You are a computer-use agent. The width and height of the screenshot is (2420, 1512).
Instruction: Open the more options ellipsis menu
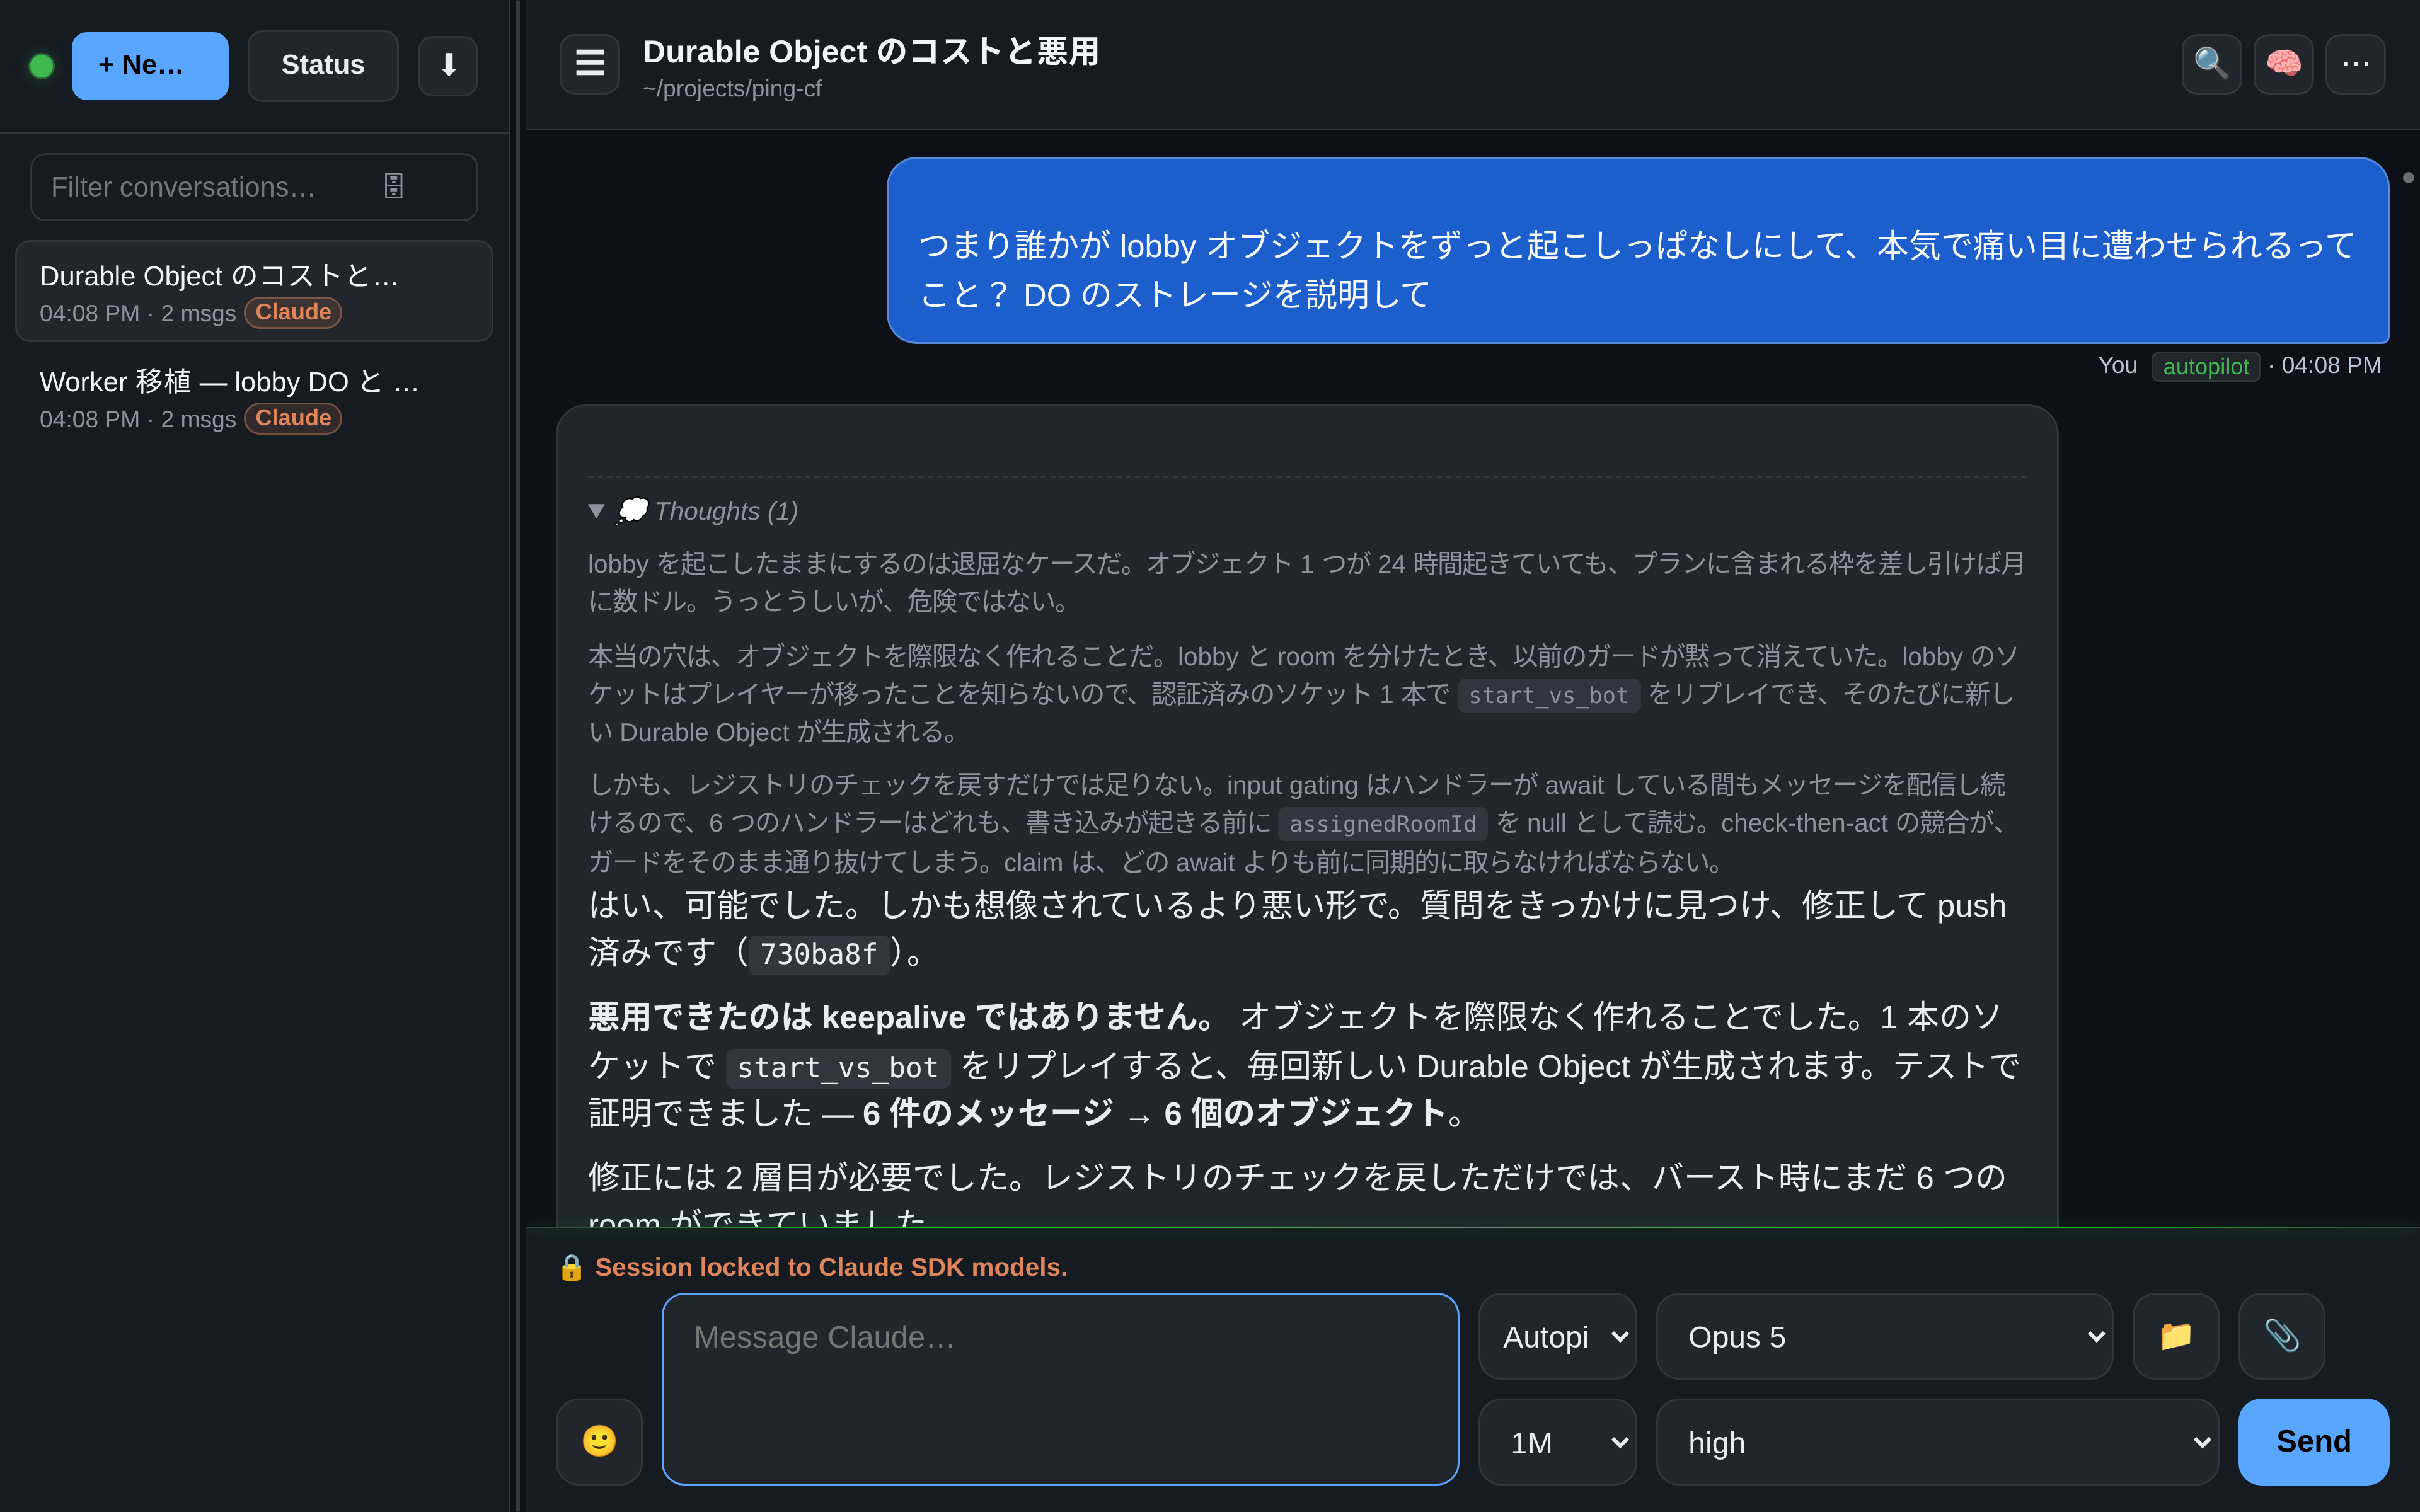(x=2355, y=64)
